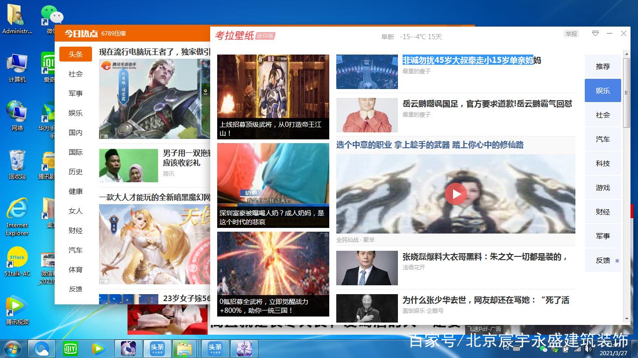Click the first 头条 taskbar button

[157, 348]
